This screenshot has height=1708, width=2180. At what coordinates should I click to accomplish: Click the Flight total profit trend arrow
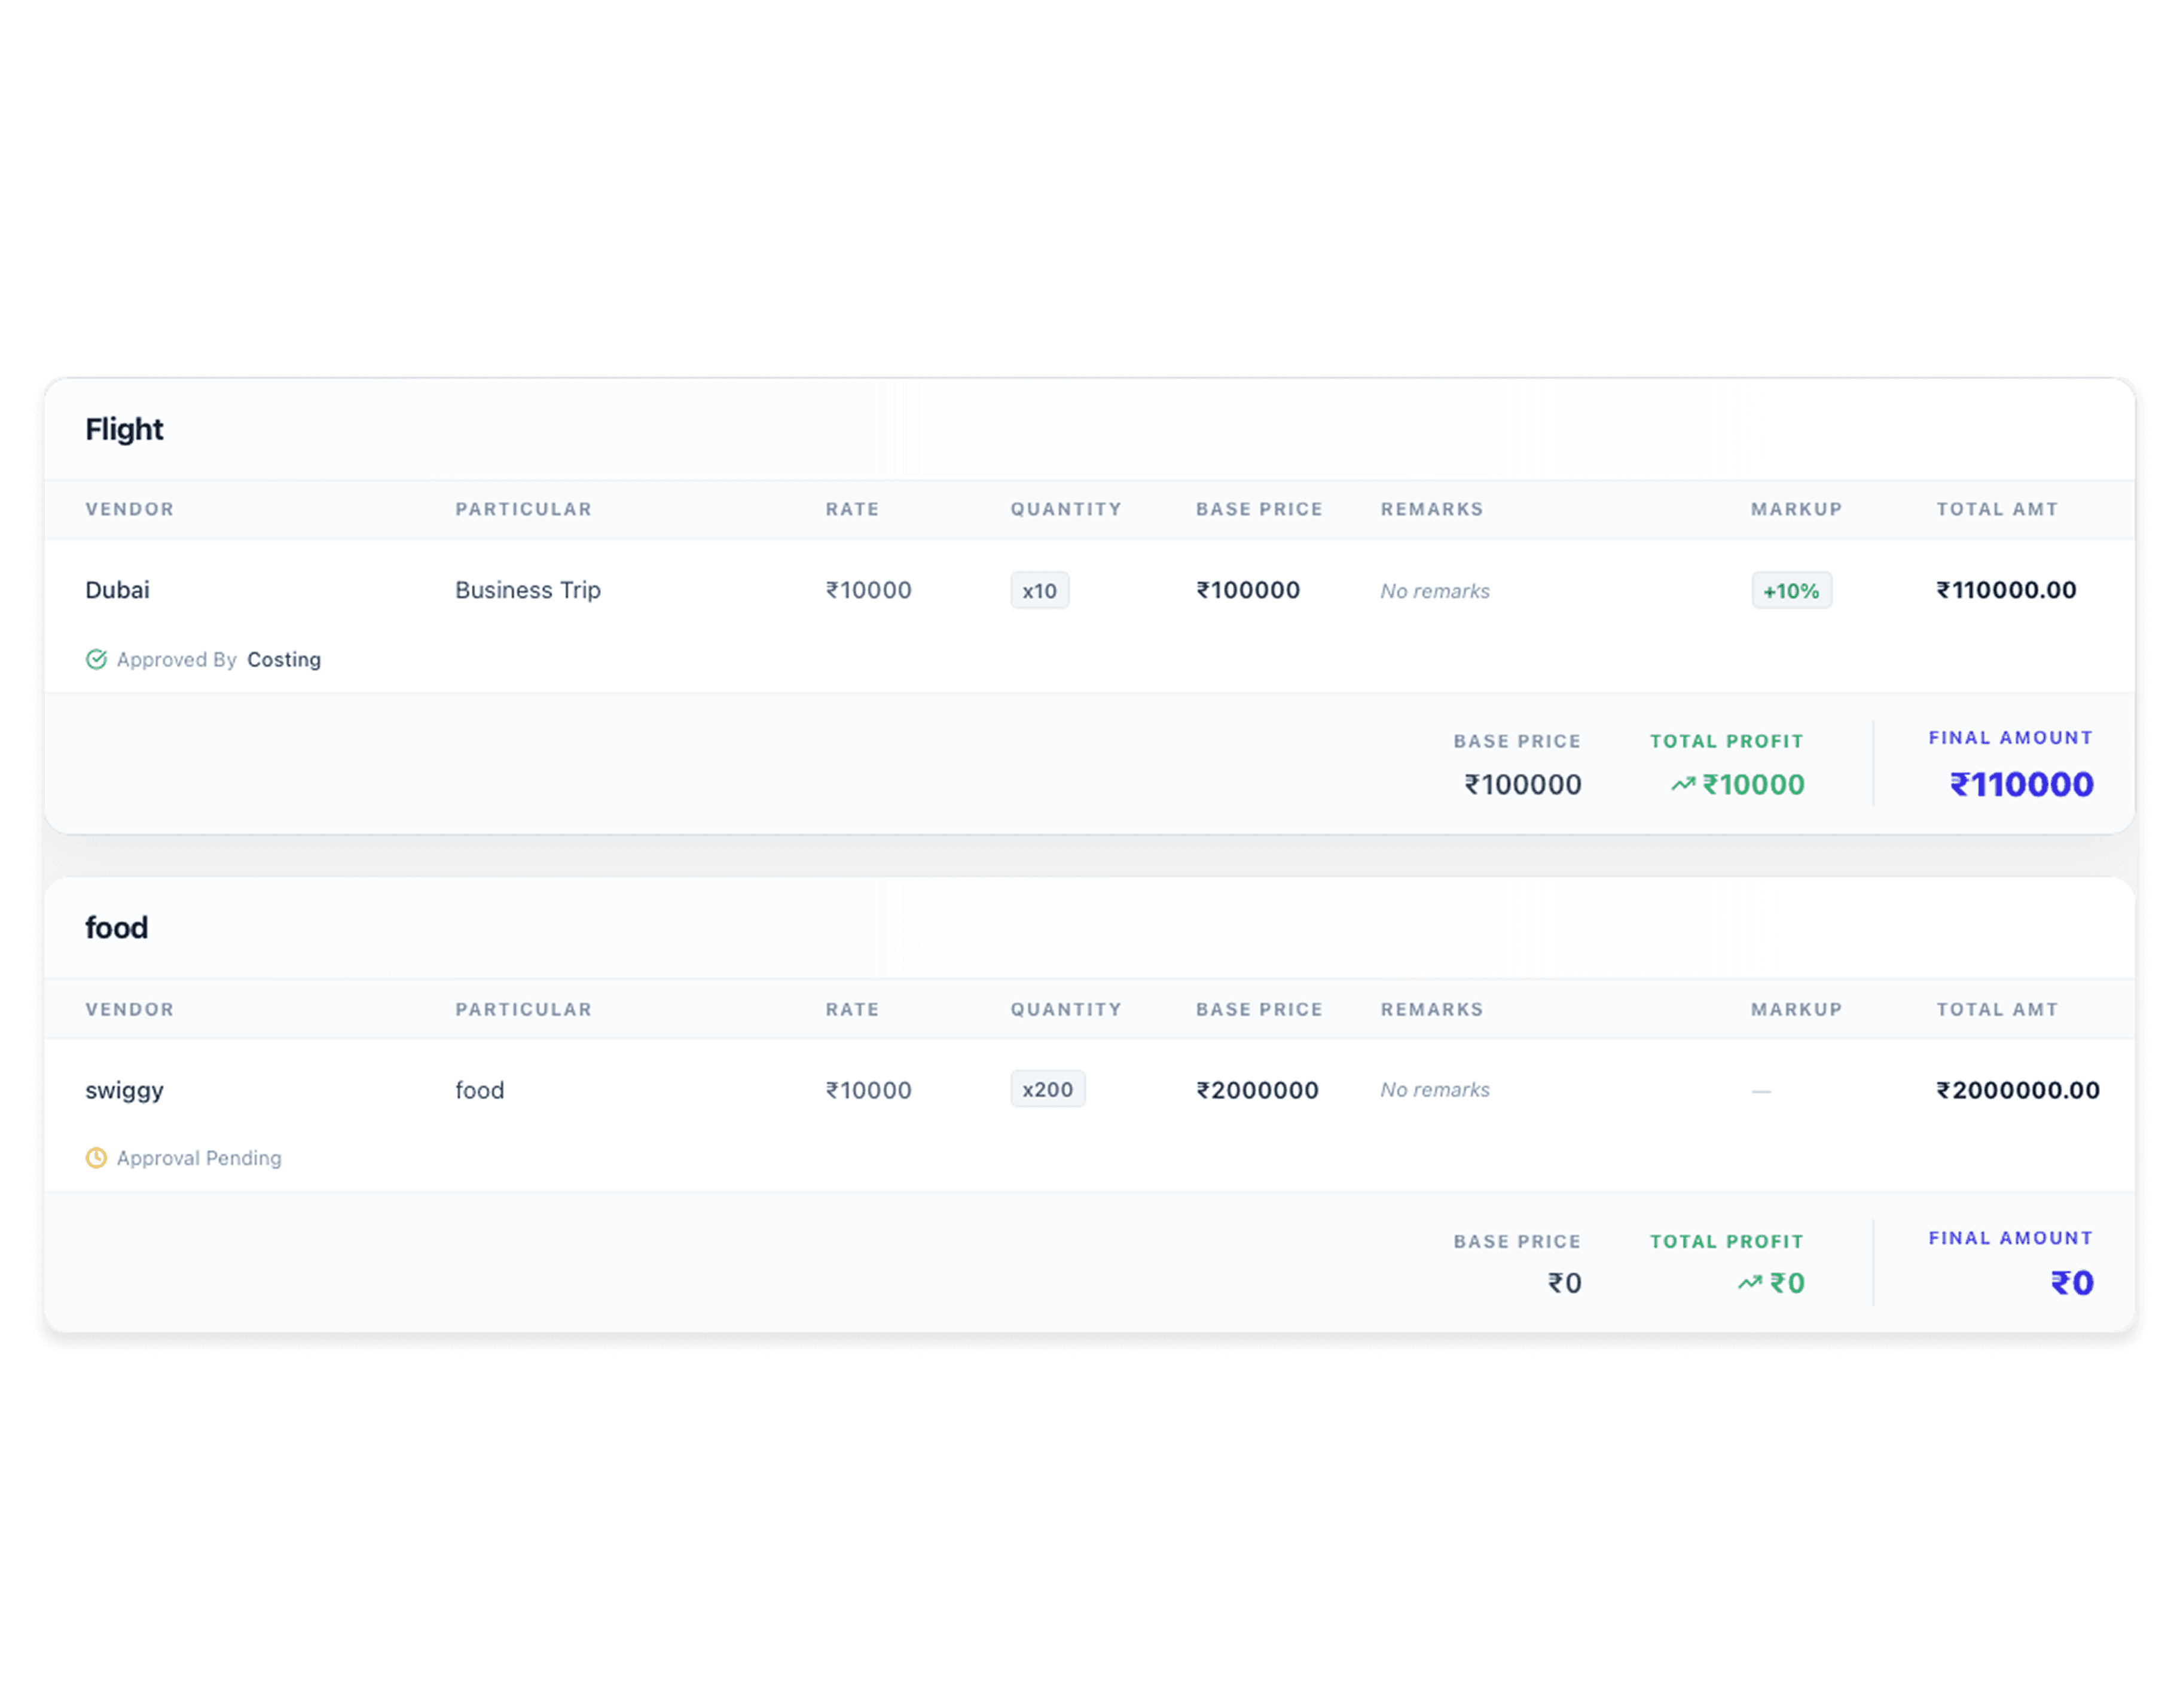click(1683, 785)
